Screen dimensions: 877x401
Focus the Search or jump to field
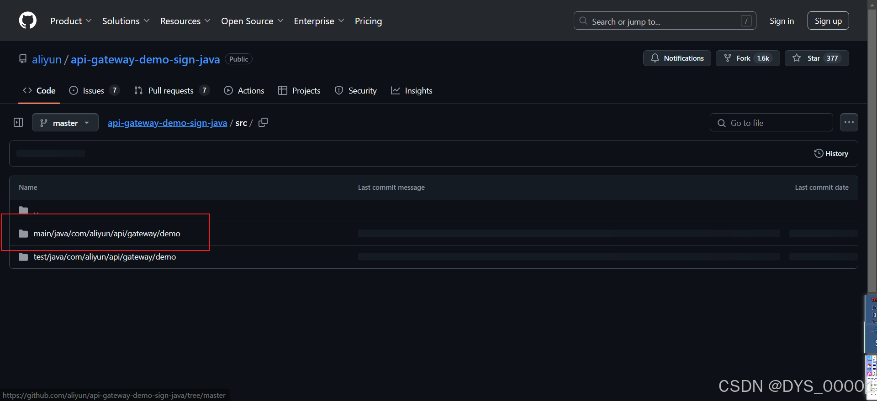coord(665,21)
